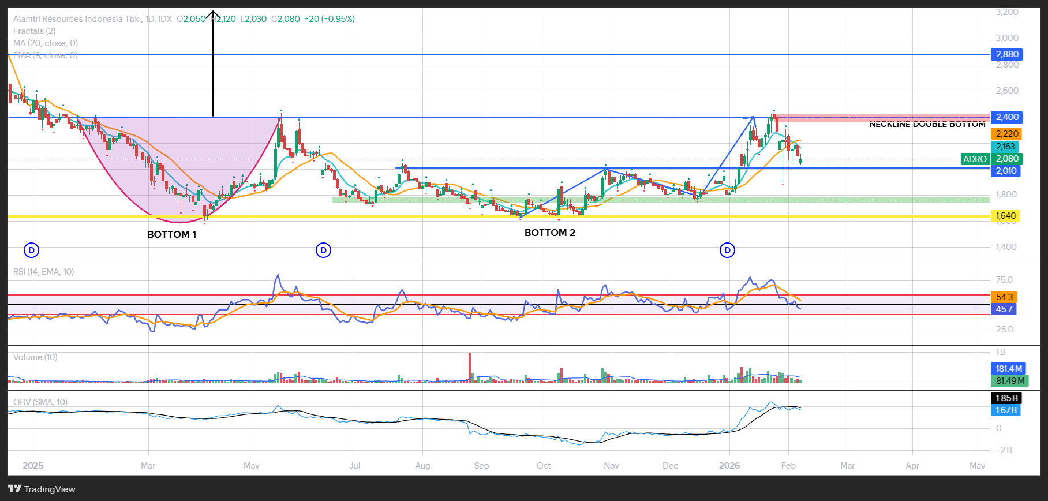Expand the OBV (SMA, 10) legend

coord(40,402)
